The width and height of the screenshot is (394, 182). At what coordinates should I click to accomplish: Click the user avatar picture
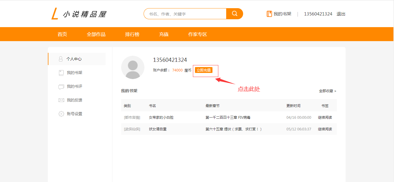coord(133,67)
